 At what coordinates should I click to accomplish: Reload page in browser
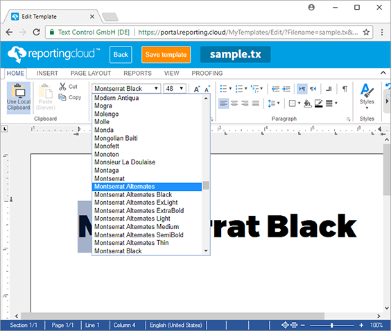tap(37, 32)
